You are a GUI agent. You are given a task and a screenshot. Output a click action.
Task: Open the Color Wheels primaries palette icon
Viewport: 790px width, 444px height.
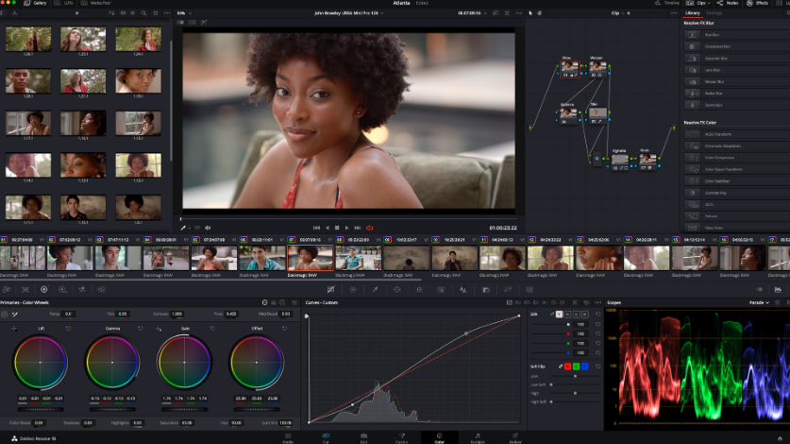[x=43, y=290]
